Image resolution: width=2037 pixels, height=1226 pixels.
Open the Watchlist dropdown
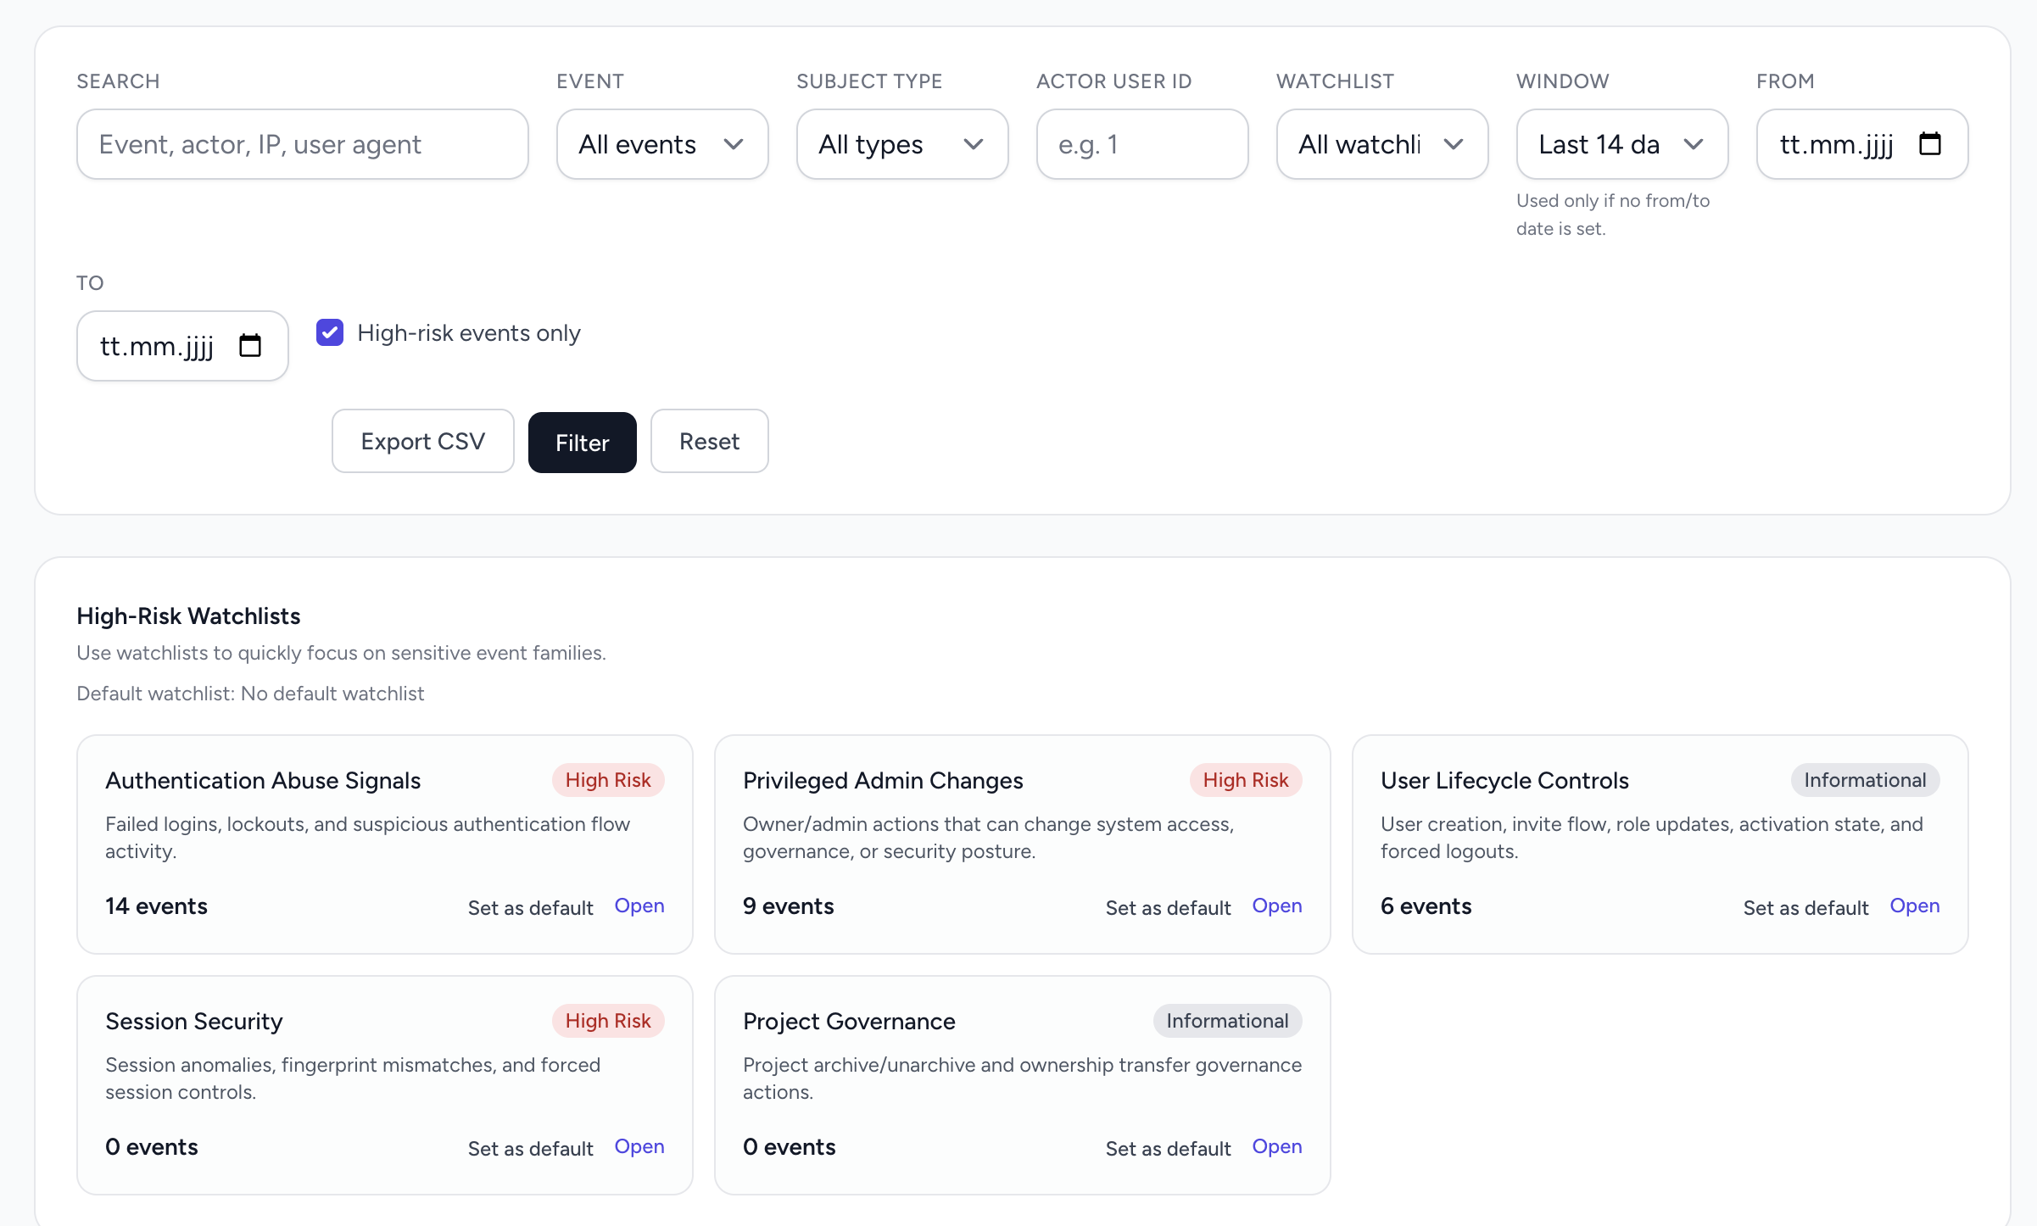(1382, 144)
